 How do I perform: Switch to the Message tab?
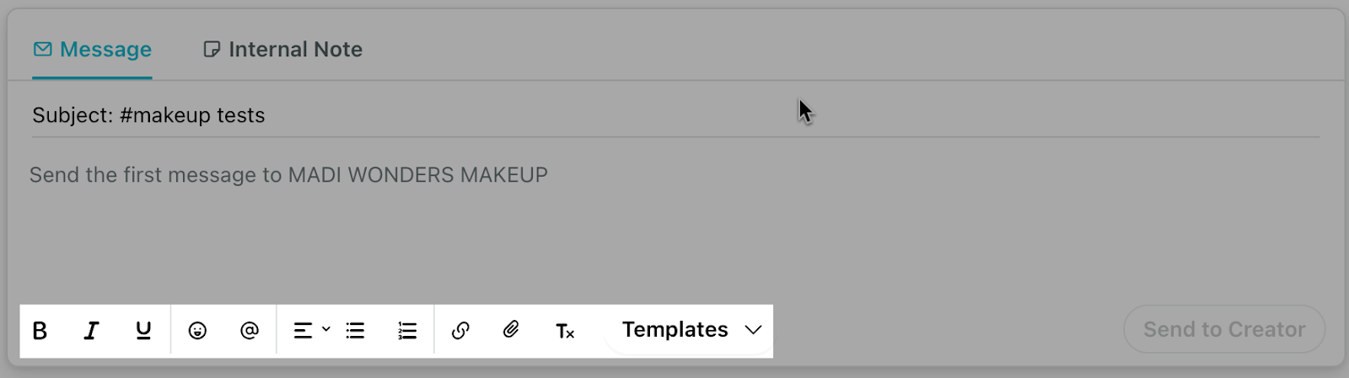click(x=93, y=50)
